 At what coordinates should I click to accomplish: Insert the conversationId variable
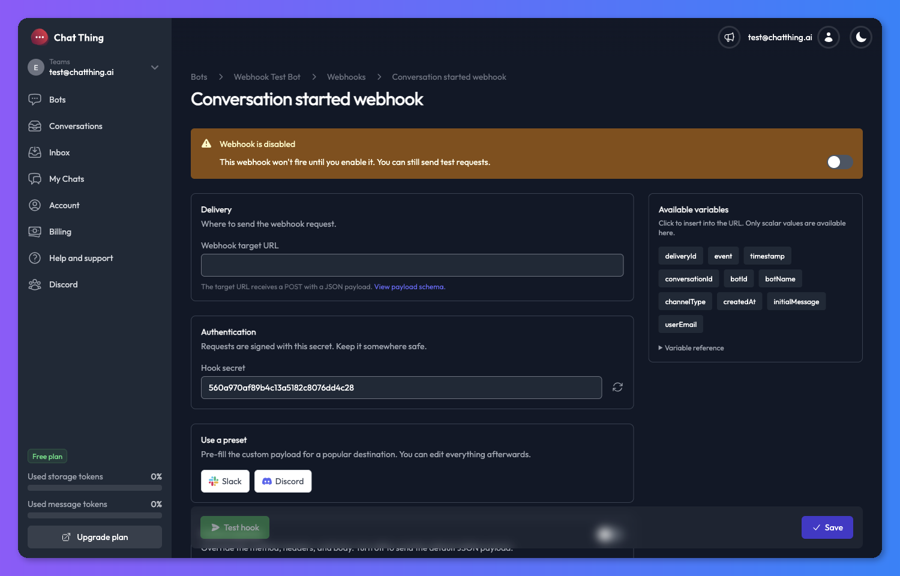[x=689, y=279]
